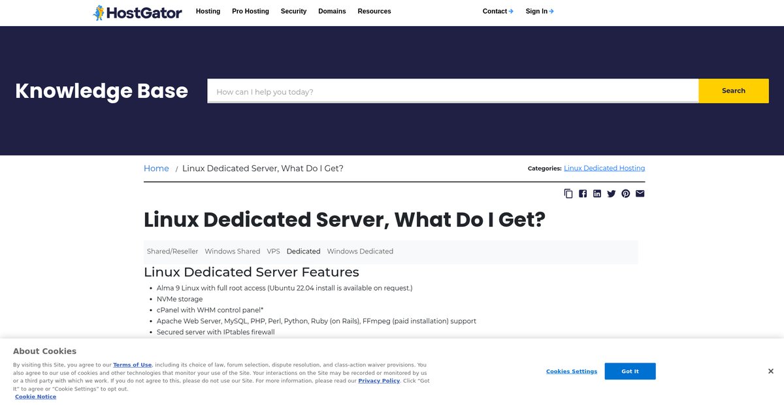Viewport: 784px width, 405px height.
Task: Click the 'NVMe storage' list item
Action: [180, 299]
